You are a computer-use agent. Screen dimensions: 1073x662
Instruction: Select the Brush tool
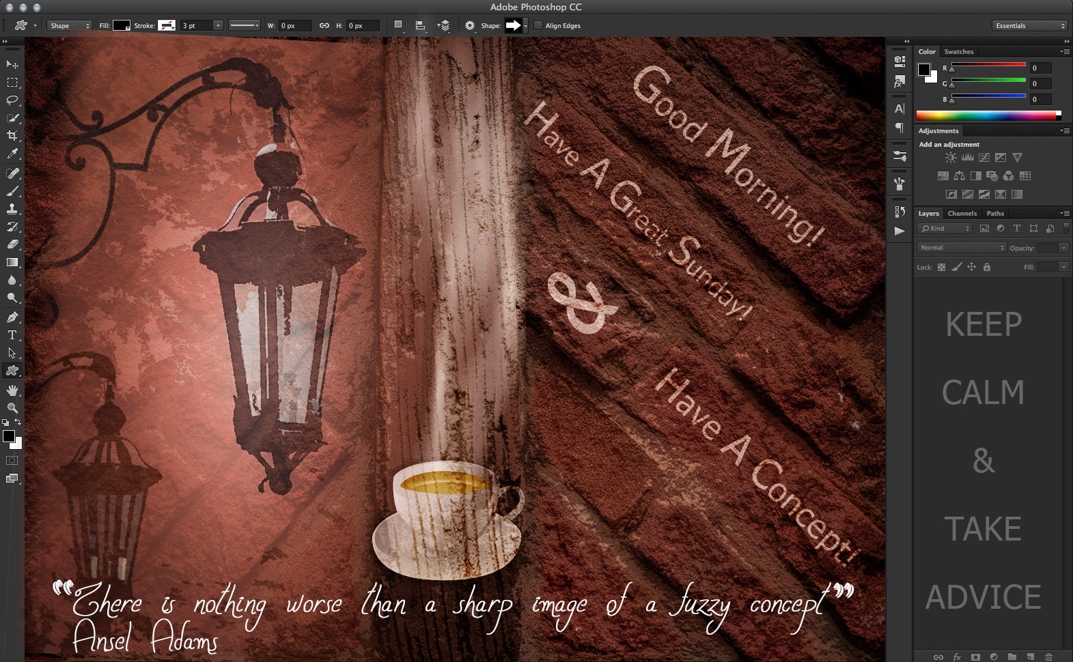click(x=12, y=191)
